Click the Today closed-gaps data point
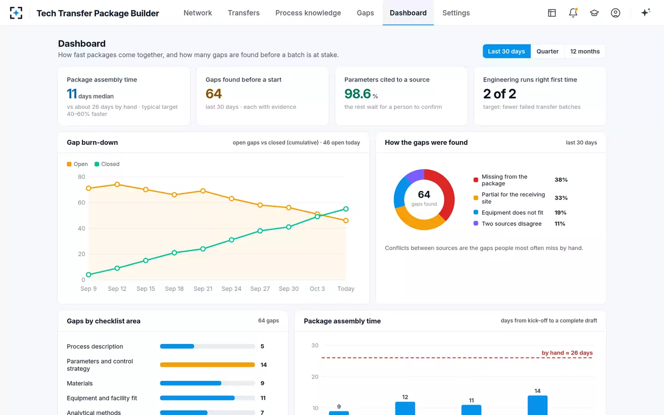The width and height of the screenshot is (664, 415). [346, 209]
